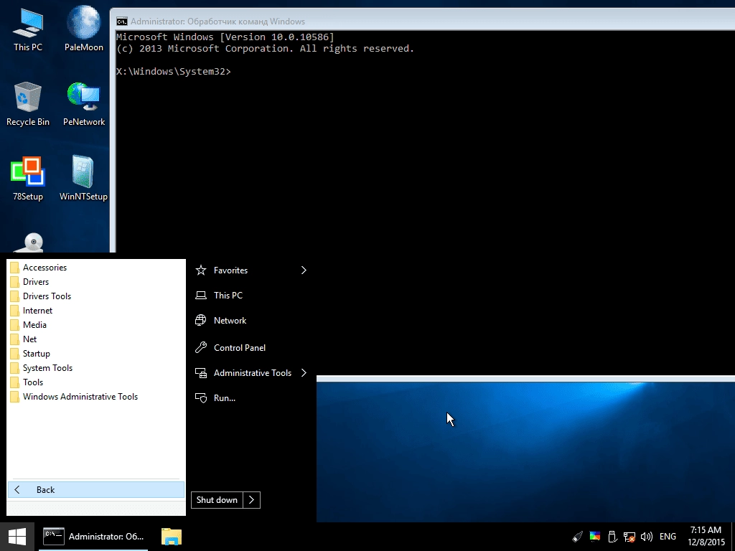Click the Windows Start button
The width and height of the screenshot is (735, 551).
(x=17, y=537)
